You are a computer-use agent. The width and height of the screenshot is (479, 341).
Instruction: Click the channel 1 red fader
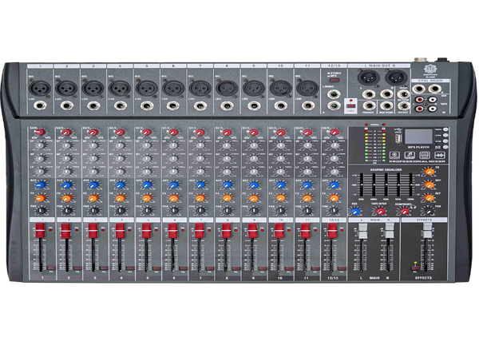point(40,231)
